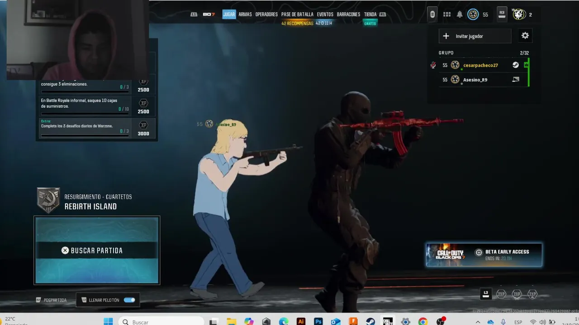Click rank emblem beside Asesino_R9 in group
This screenshot has width=579, height=325.
pos(455,79)
